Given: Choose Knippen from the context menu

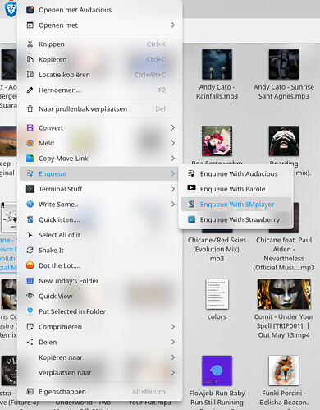Looking at the screenshot, I should [x=99, y=44].
